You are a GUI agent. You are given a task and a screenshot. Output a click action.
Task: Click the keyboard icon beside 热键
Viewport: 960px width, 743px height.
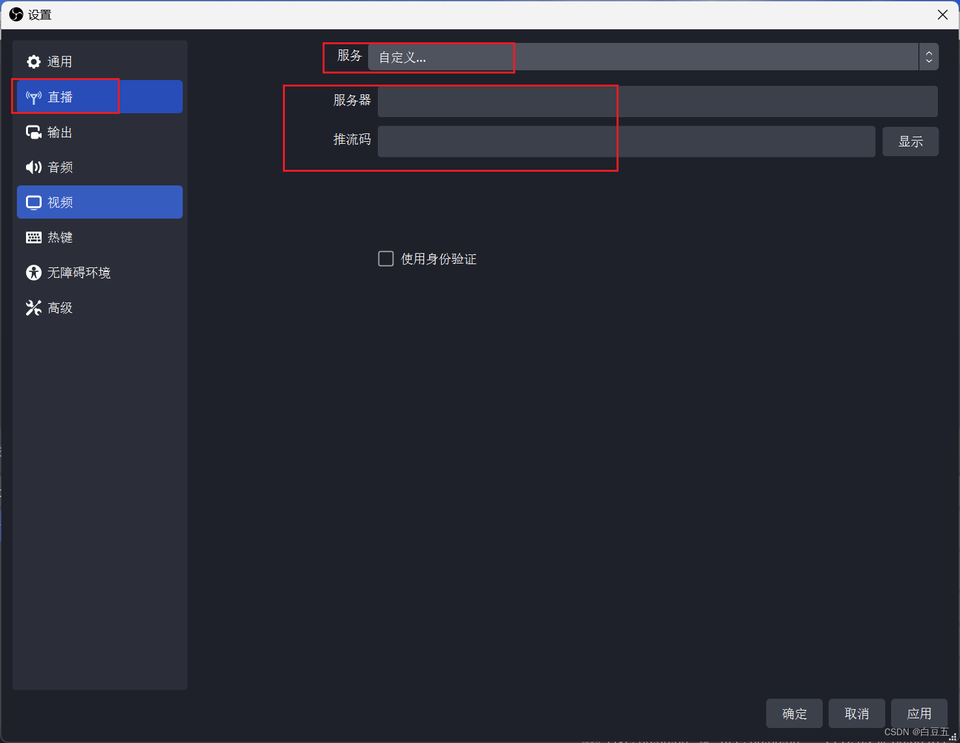click(x=34, y=237)
